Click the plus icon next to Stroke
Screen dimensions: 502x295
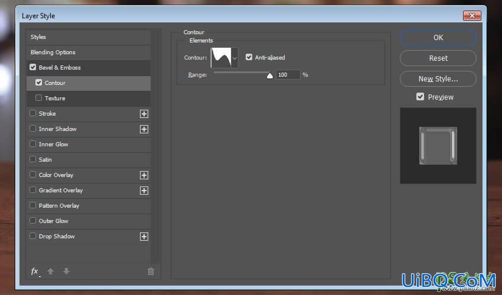tap(144, 114)
